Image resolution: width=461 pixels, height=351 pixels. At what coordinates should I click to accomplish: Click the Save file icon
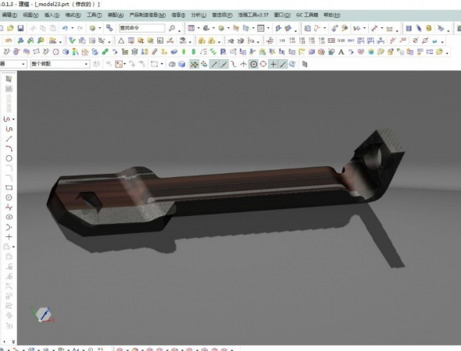(20, 28)
